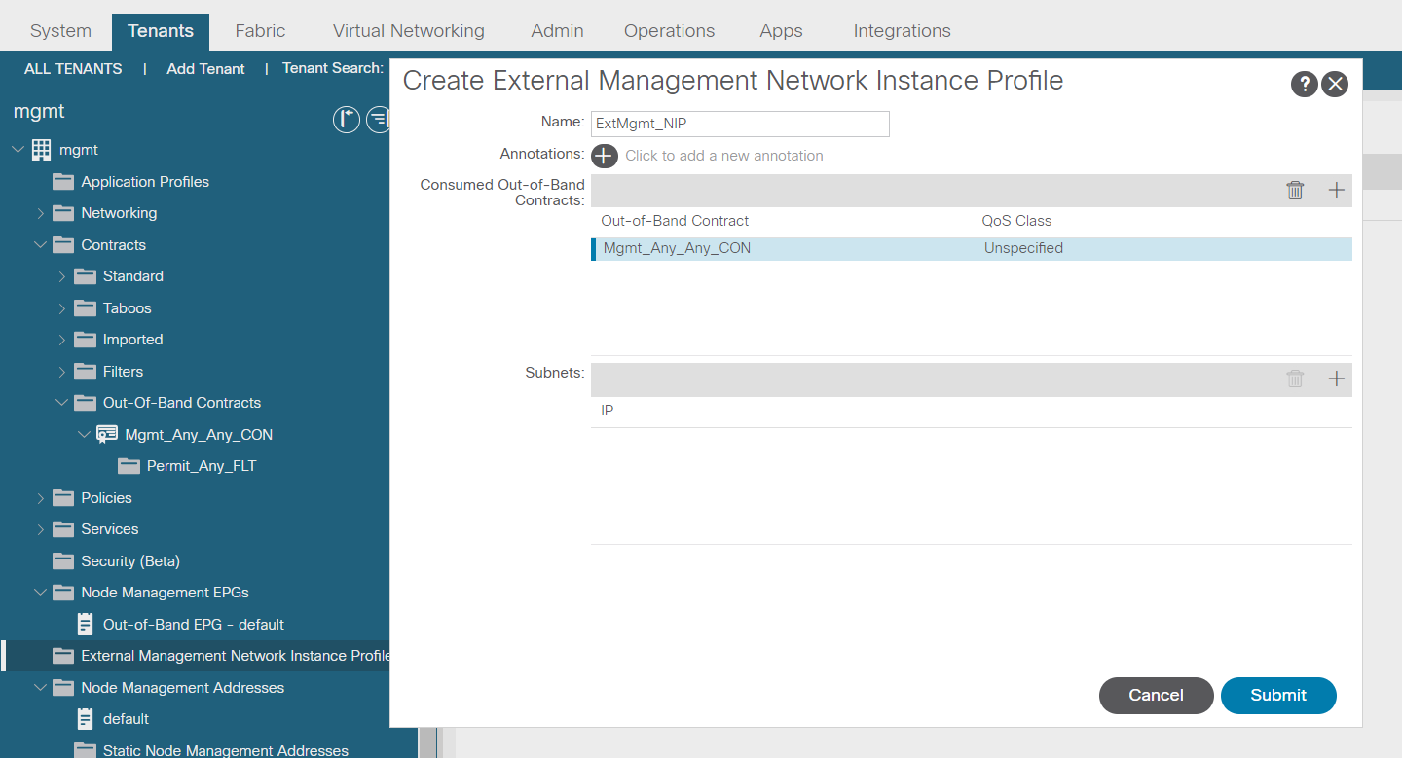Collapse the Contracts folder
This screenshot has width=1402, height=758.
[40, 245]
